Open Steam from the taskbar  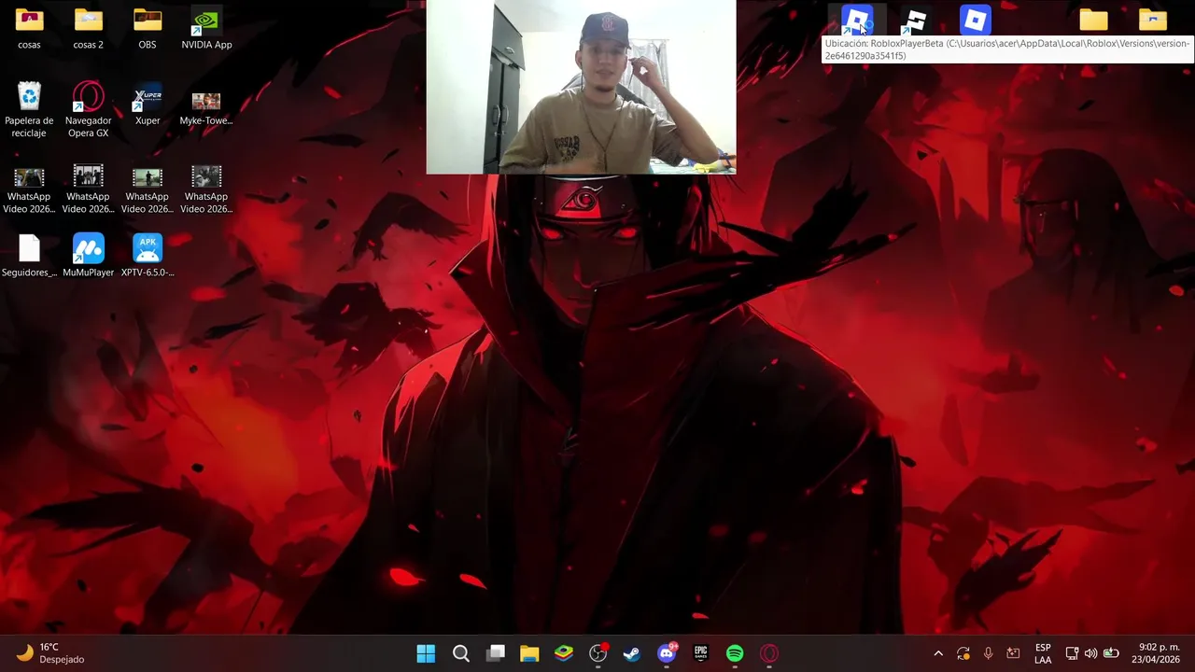point(632,653)
